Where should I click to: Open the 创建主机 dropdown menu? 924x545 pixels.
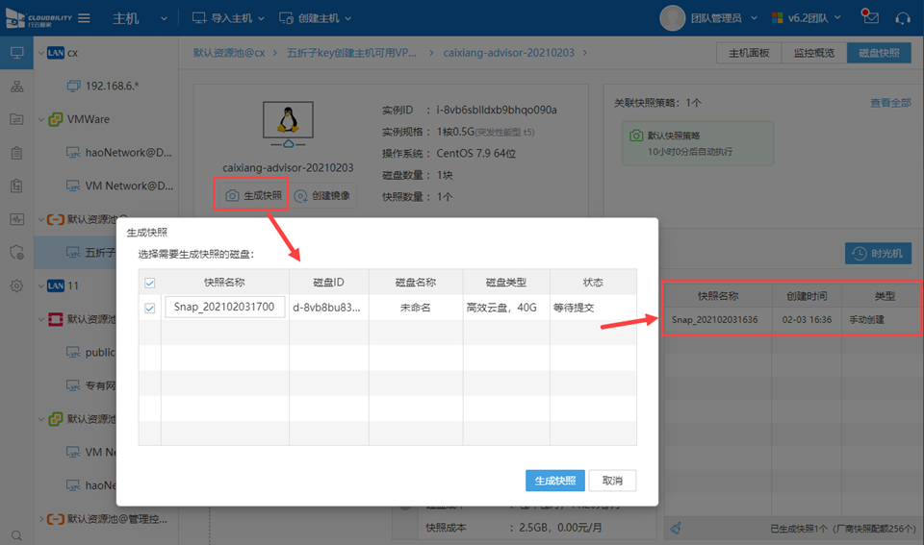(x=316, y=18)
